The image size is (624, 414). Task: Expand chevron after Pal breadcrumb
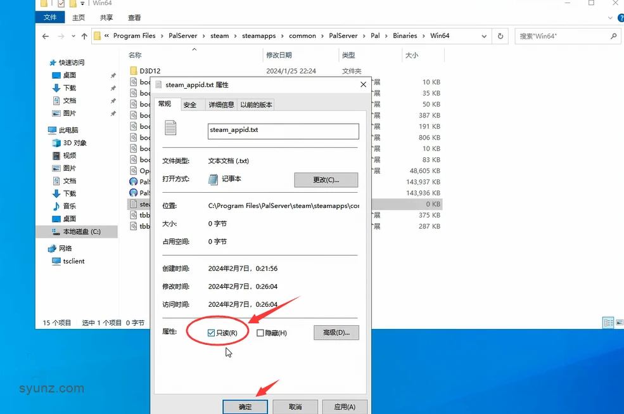pyautogui.click(x=386, y=36)
